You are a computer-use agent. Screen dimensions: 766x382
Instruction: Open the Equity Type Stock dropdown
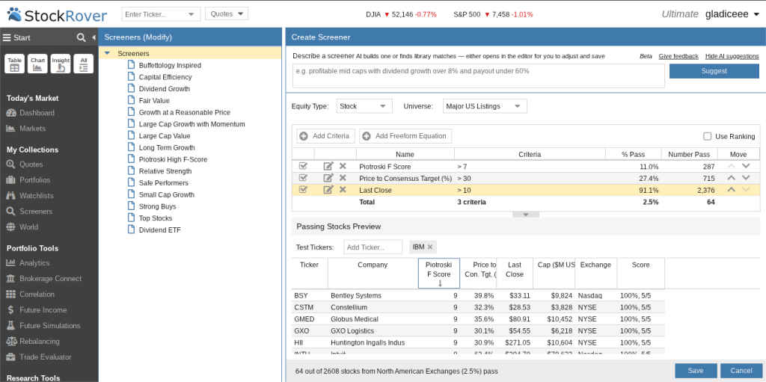click(x=364, y=106)
